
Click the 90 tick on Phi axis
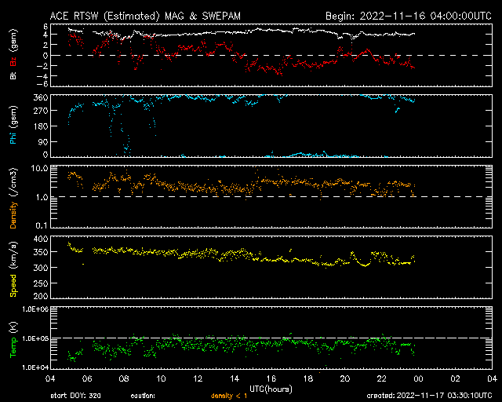coord(43,141)
